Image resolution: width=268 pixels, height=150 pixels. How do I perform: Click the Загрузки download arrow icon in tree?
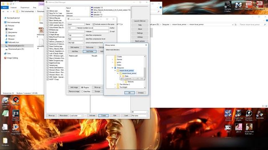(115, 67)
